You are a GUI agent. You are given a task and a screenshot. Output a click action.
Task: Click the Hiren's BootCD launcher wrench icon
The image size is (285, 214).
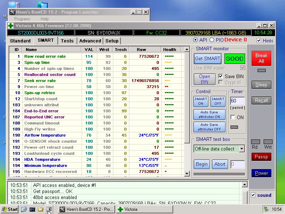[12, 12]
